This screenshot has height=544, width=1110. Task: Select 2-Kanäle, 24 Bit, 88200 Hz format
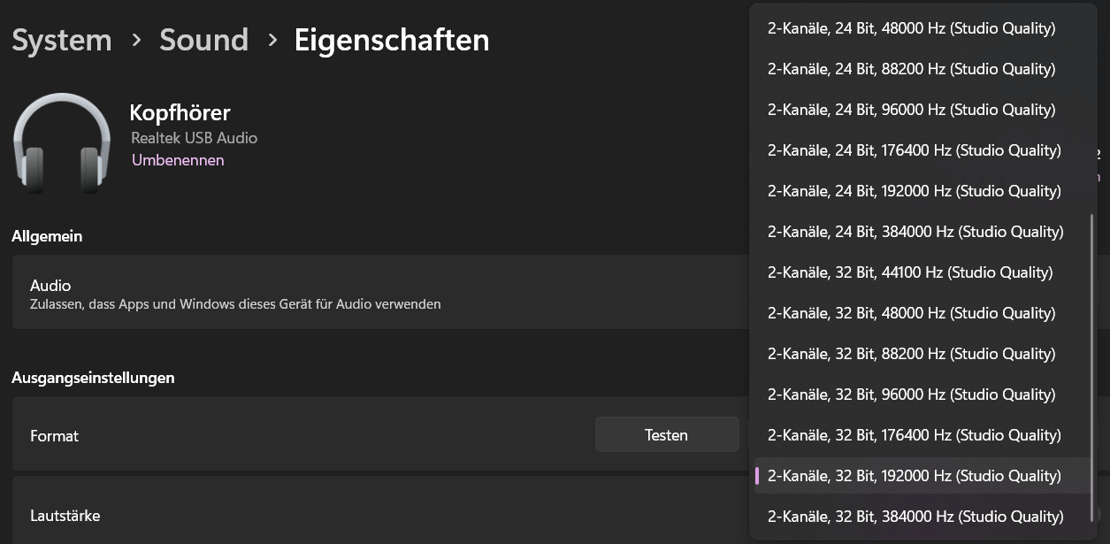[x=911, y=69]
